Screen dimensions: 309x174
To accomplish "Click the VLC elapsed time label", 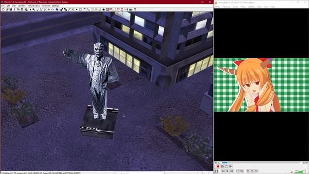I will (x=217, y=163).
